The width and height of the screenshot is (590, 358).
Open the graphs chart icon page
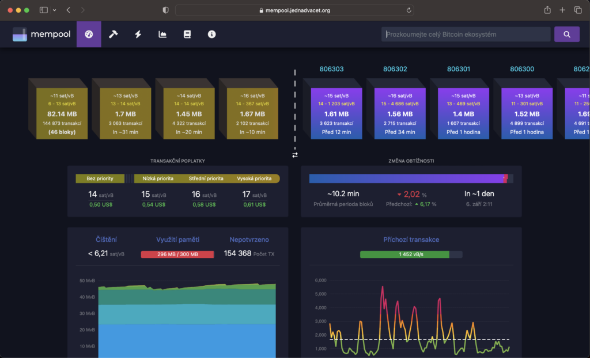[x=162, y=34]
